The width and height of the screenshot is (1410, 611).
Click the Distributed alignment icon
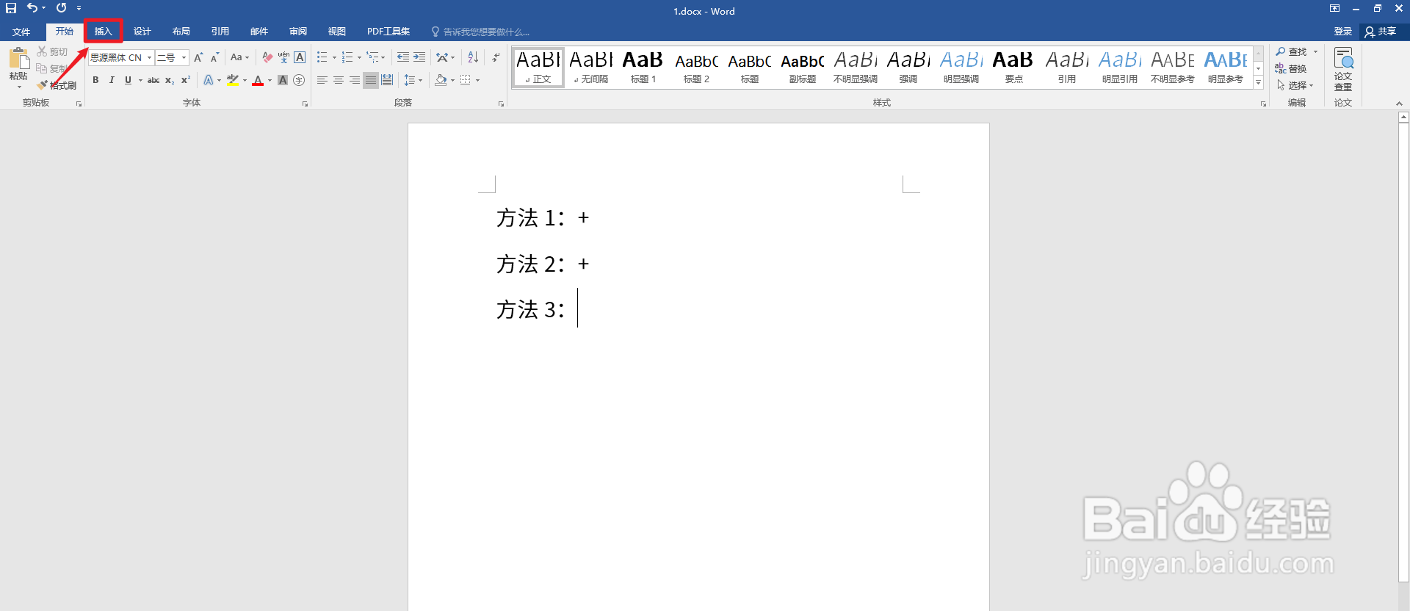(387, 80)
